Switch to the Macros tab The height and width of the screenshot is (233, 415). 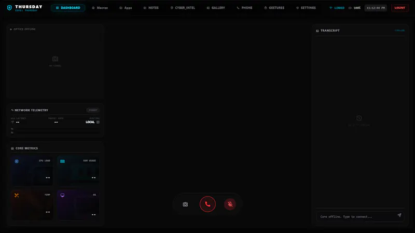pyautogui.click(x=100, y=8)
